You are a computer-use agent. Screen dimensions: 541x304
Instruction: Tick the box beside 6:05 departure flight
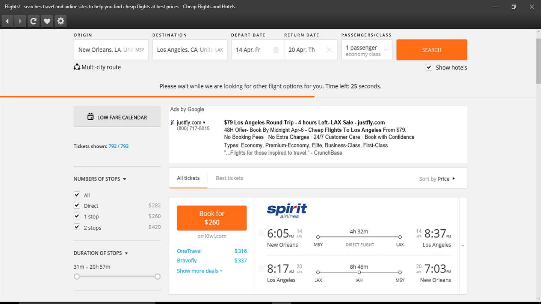pyautogui.click(x=261, y=233)
